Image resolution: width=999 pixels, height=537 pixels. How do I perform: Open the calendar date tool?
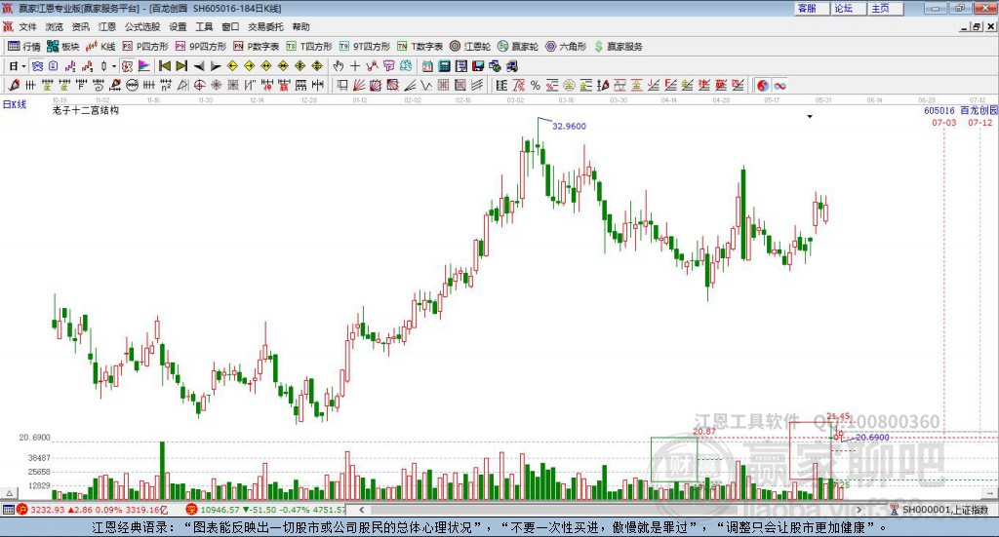coord(427,66)
